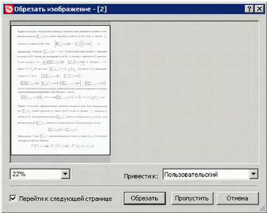Viewport: 267px width, 213px height.
Task: Click the Обрезать button
Action: point(145,198)
